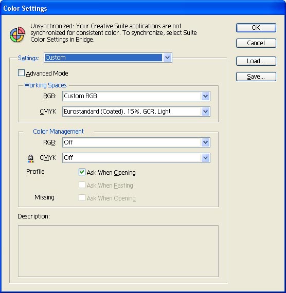Click the Save... button

(256, 77)
